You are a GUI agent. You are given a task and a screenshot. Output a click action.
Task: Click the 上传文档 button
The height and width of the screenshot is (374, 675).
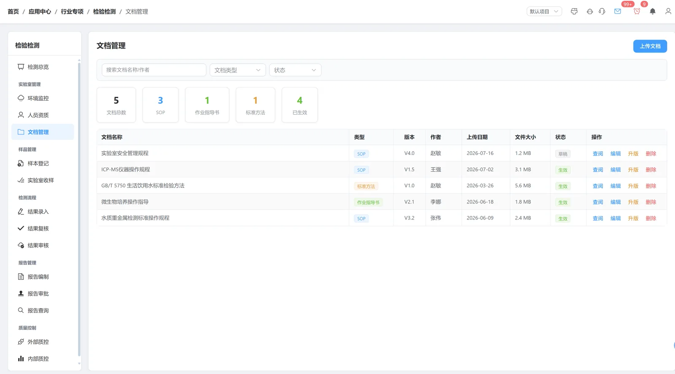pos(650,46)
